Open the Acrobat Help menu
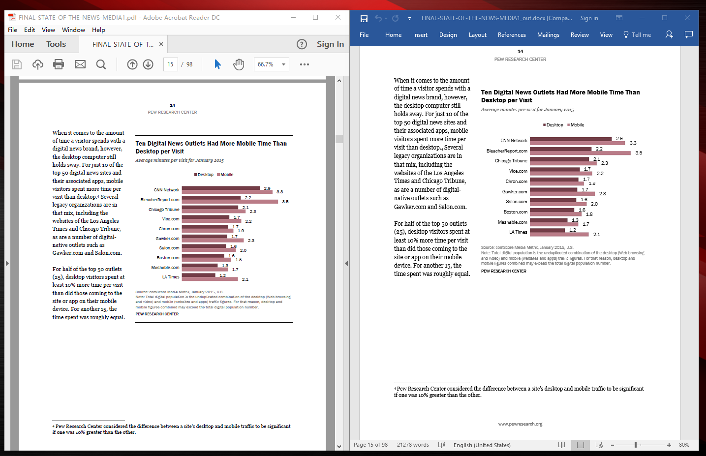The image size is (706, 456). 98,30
